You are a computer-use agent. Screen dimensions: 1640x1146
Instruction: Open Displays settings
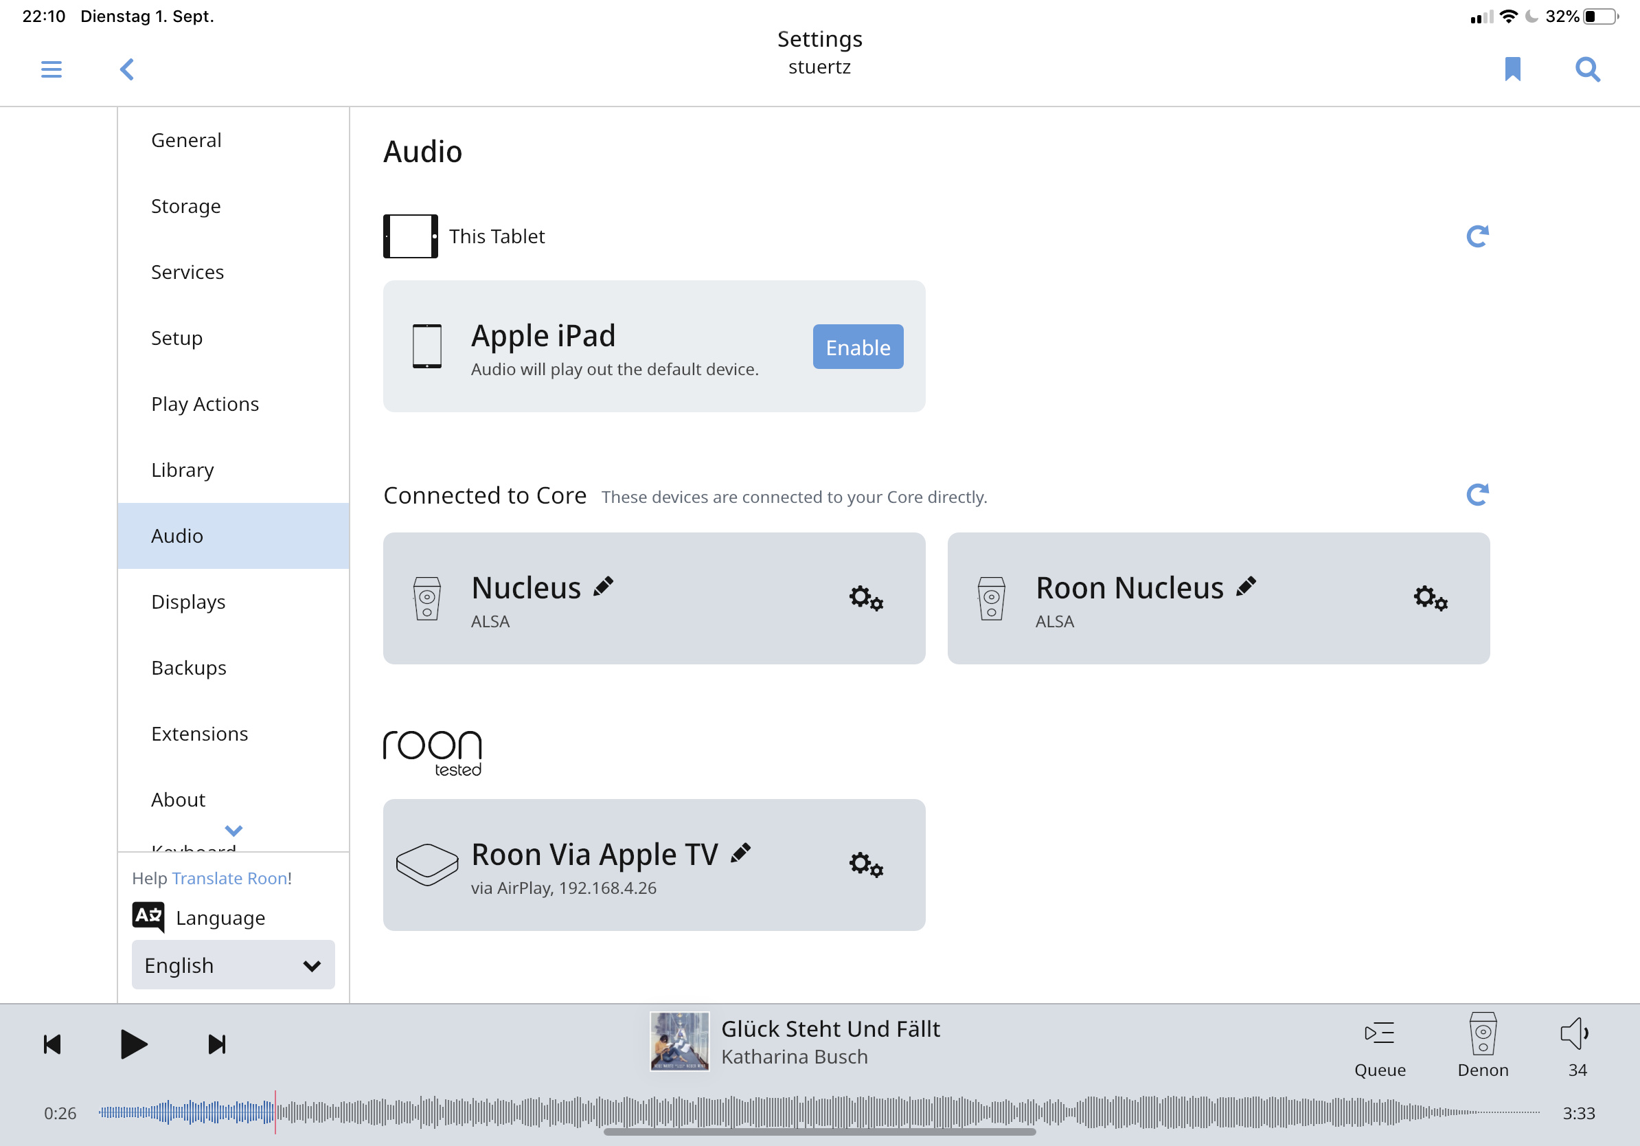pyautogui.click(x=234, y=603)
